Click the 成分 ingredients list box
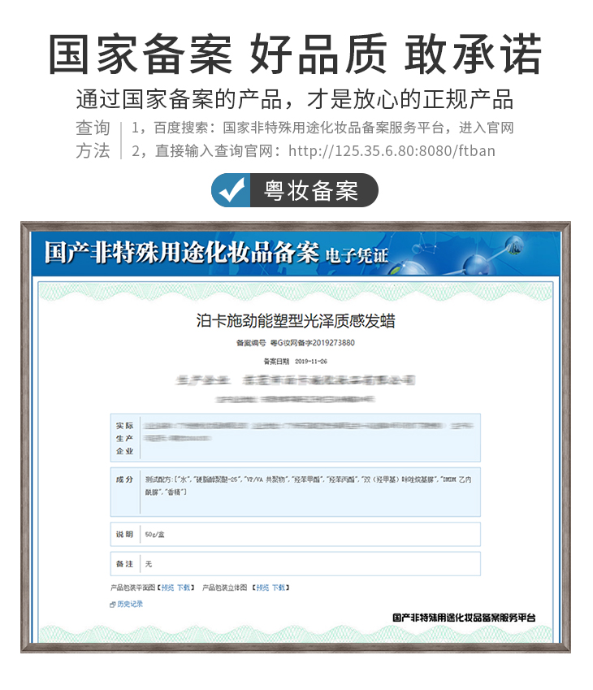 [x=309, y=491]
